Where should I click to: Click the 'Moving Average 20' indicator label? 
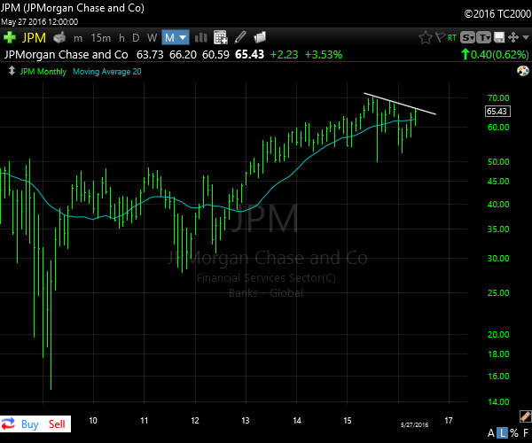point(107,72)
